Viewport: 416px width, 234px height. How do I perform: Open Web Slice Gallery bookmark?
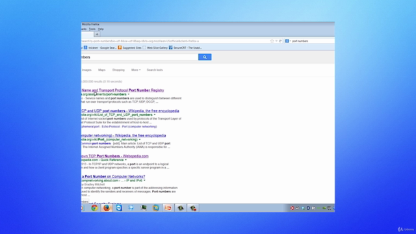(x=155, y=47)
